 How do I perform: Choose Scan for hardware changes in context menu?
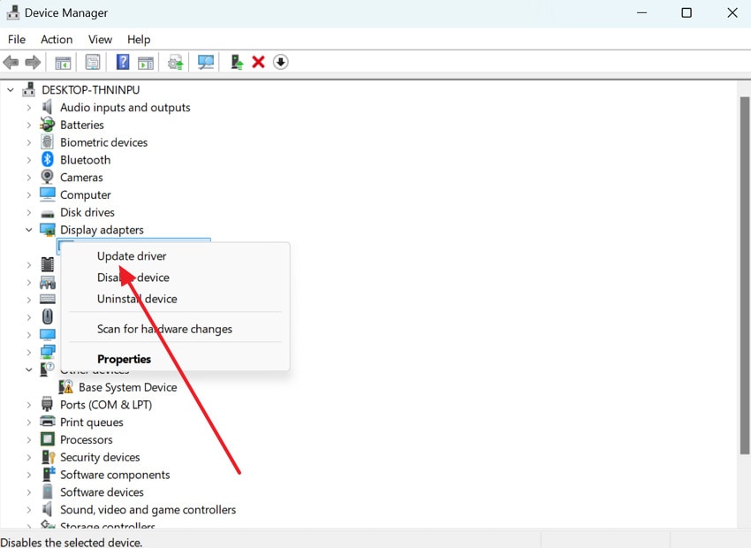tap(164, 329)
